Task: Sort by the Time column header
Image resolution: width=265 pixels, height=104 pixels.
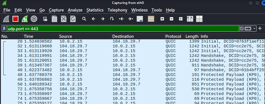Action: (40, 36)
